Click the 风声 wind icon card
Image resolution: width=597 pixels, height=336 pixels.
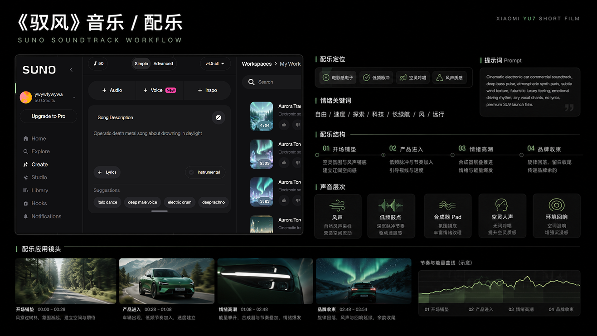pos(338,216)
